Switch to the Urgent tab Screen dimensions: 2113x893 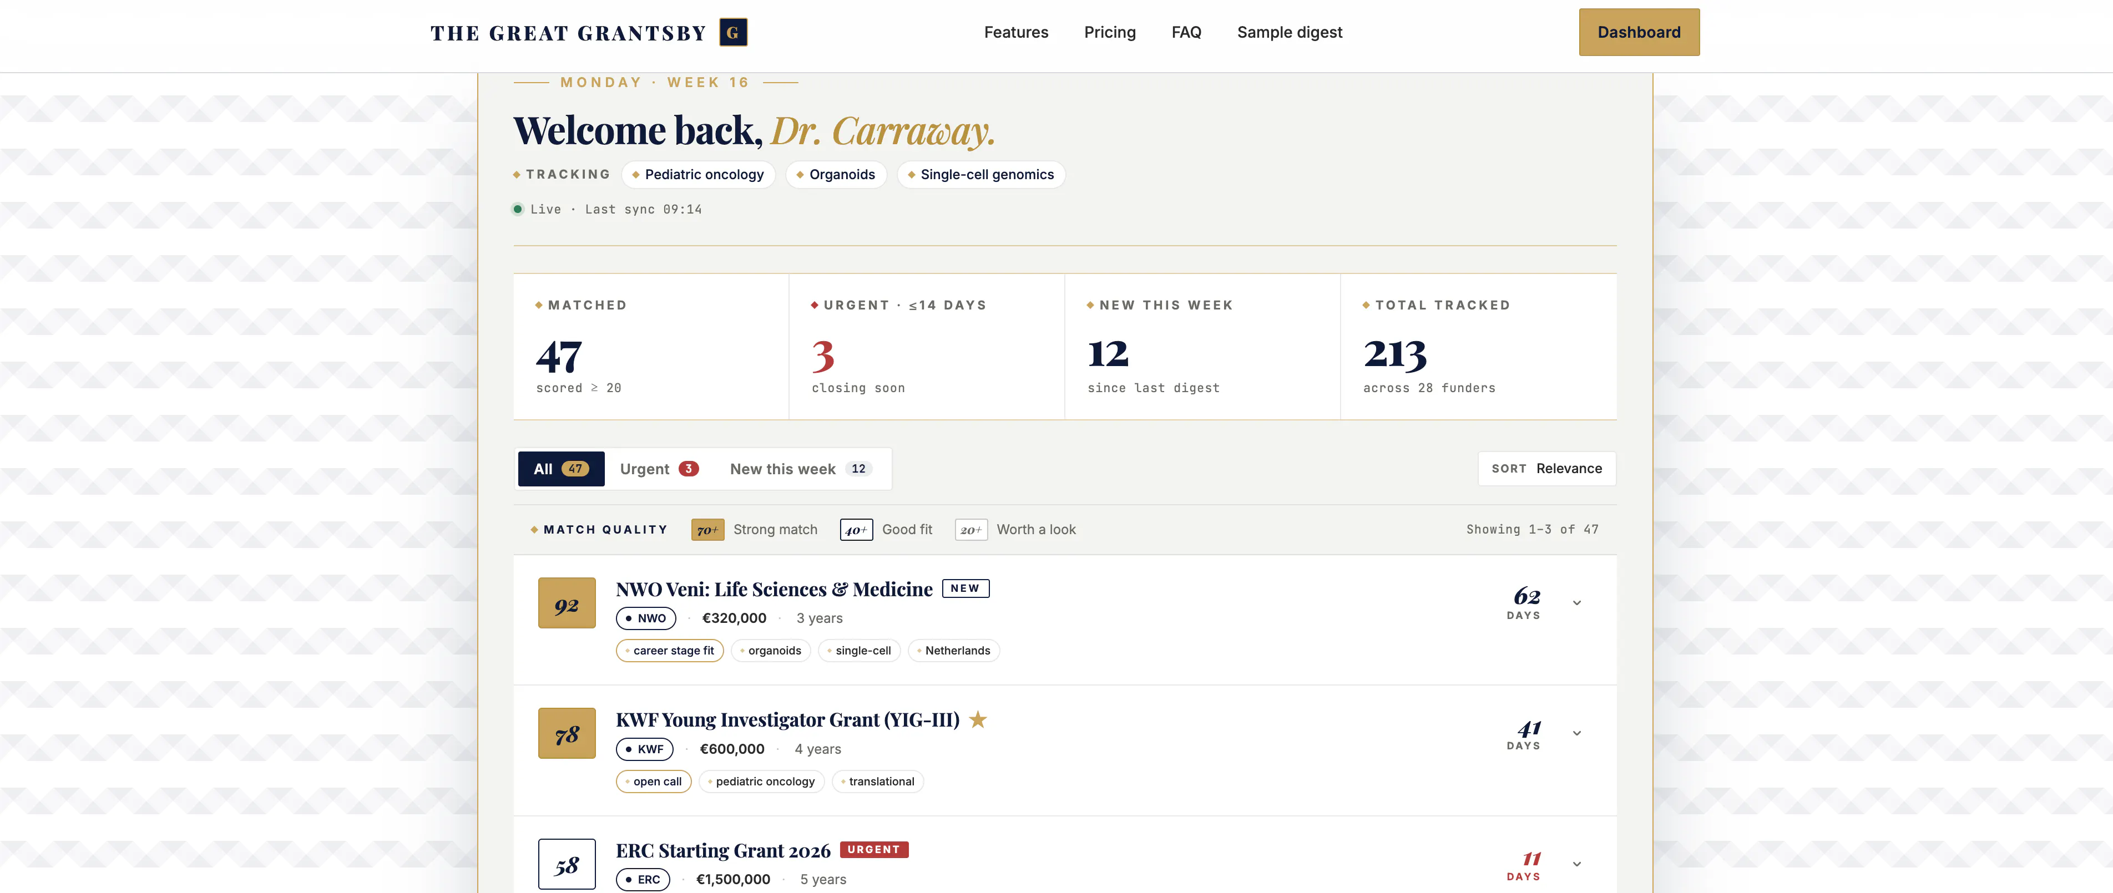click(x=659, y=468)
